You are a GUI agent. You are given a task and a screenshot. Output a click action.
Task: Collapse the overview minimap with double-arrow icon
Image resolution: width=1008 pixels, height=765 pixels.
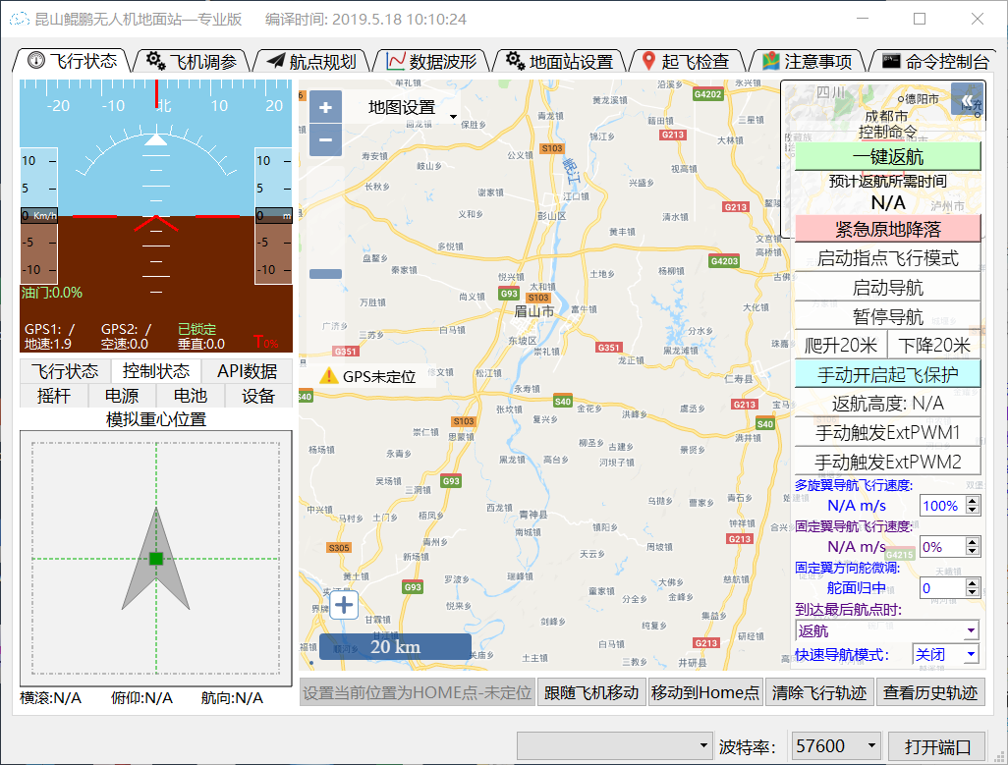[x=967, y=100]
